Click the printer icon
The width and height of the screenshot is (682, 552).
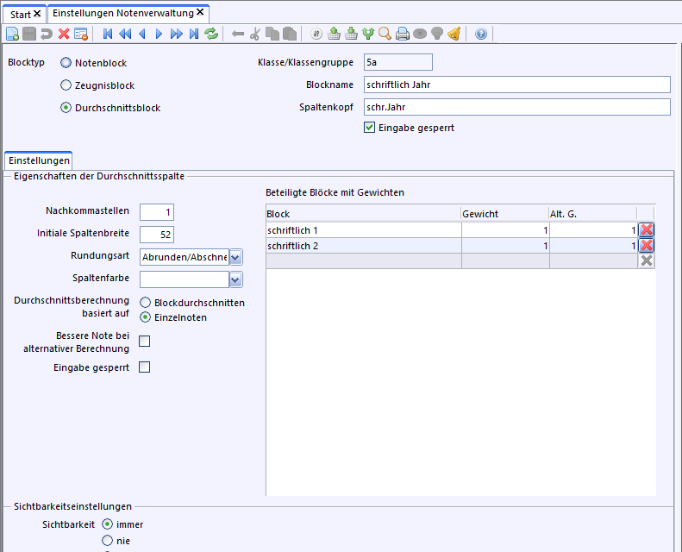click(403, 34)
